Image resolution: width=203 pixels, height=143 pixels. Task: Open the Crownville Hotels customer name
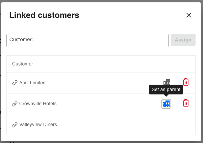tap(38, 104)
